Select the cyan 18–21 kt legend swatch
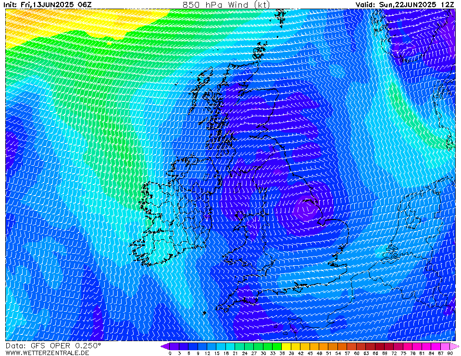 click(x=231, y=346)
